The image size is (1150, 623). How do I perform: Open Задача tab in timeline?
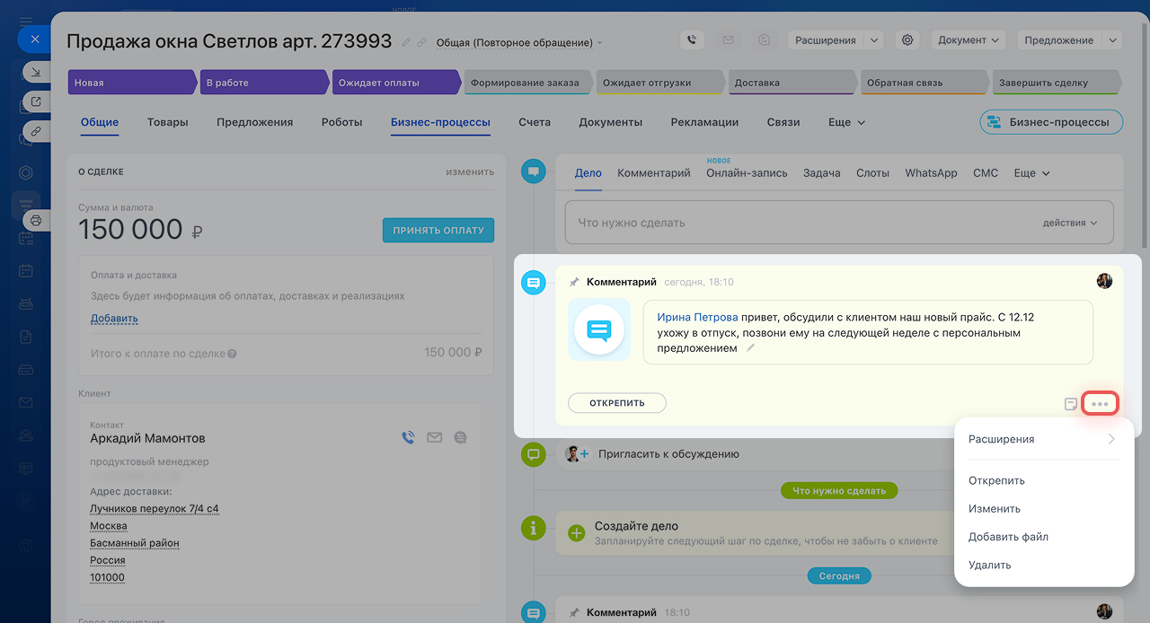coord(821,173)
